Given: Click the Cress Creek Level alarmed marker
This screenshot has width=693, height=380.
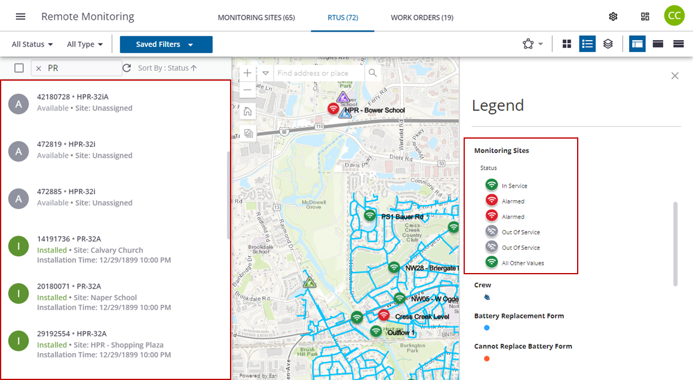Looking at the screenshot, I should tap(384, 315).
